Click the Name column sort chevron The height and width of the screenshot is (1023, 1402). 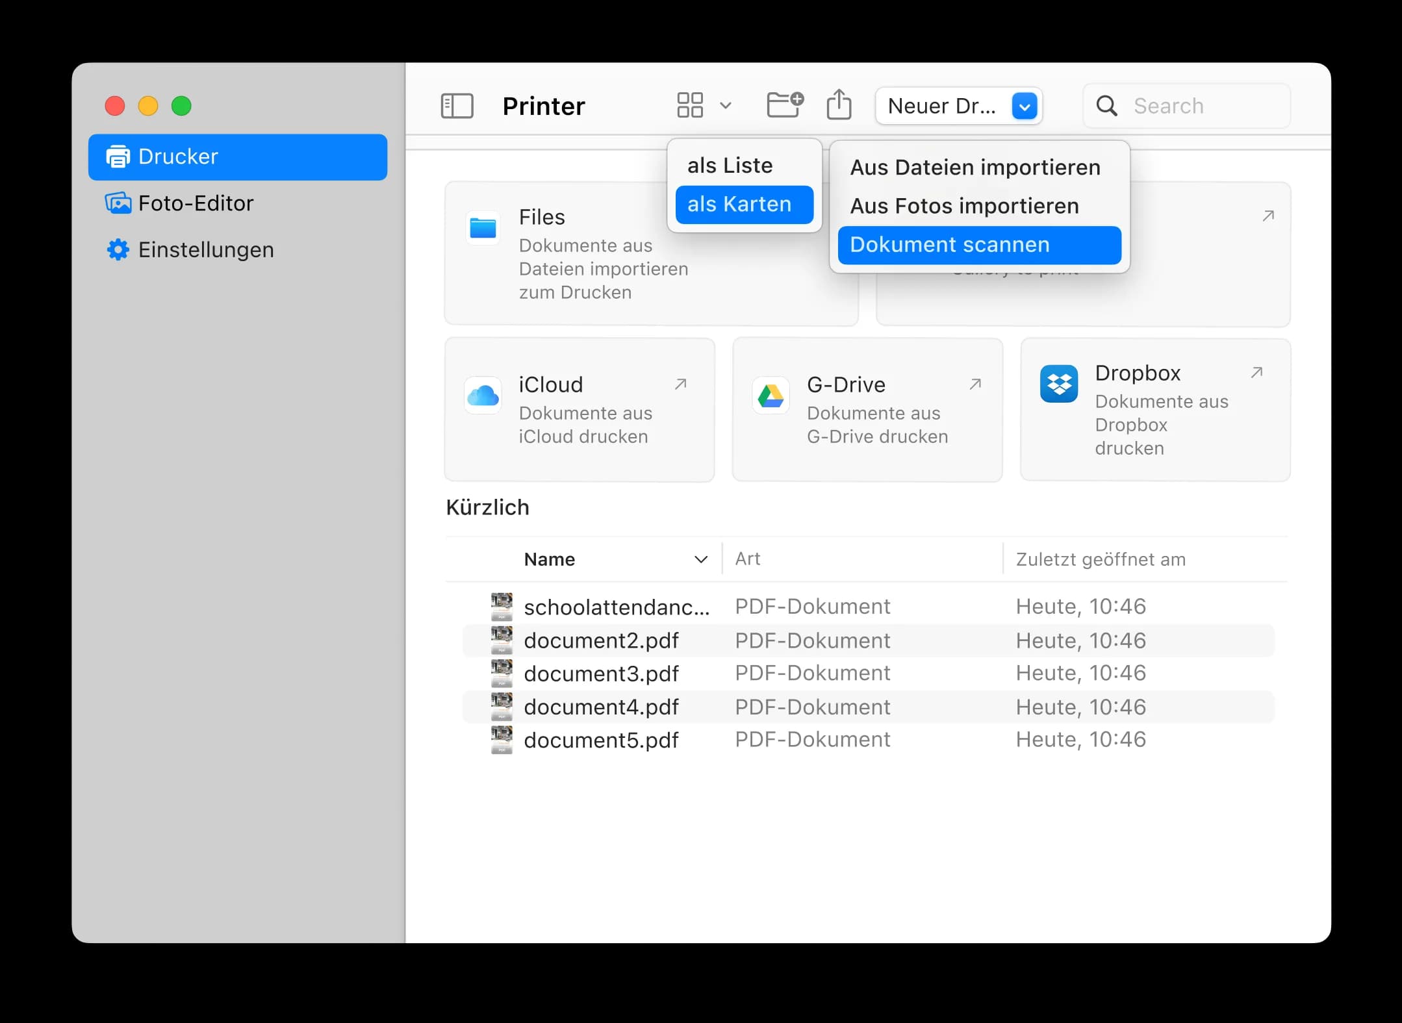pyautogui.click(x=700, y=559)
